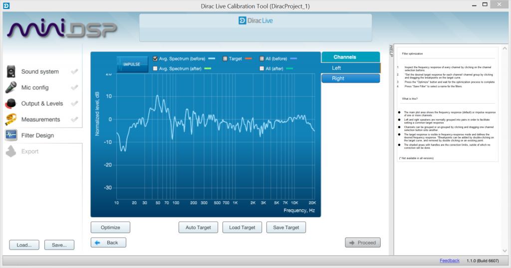The height and width of the screenshot is (268, 511).
Task: Enable the Target curve checkbox
Action: tap(225, 59)
